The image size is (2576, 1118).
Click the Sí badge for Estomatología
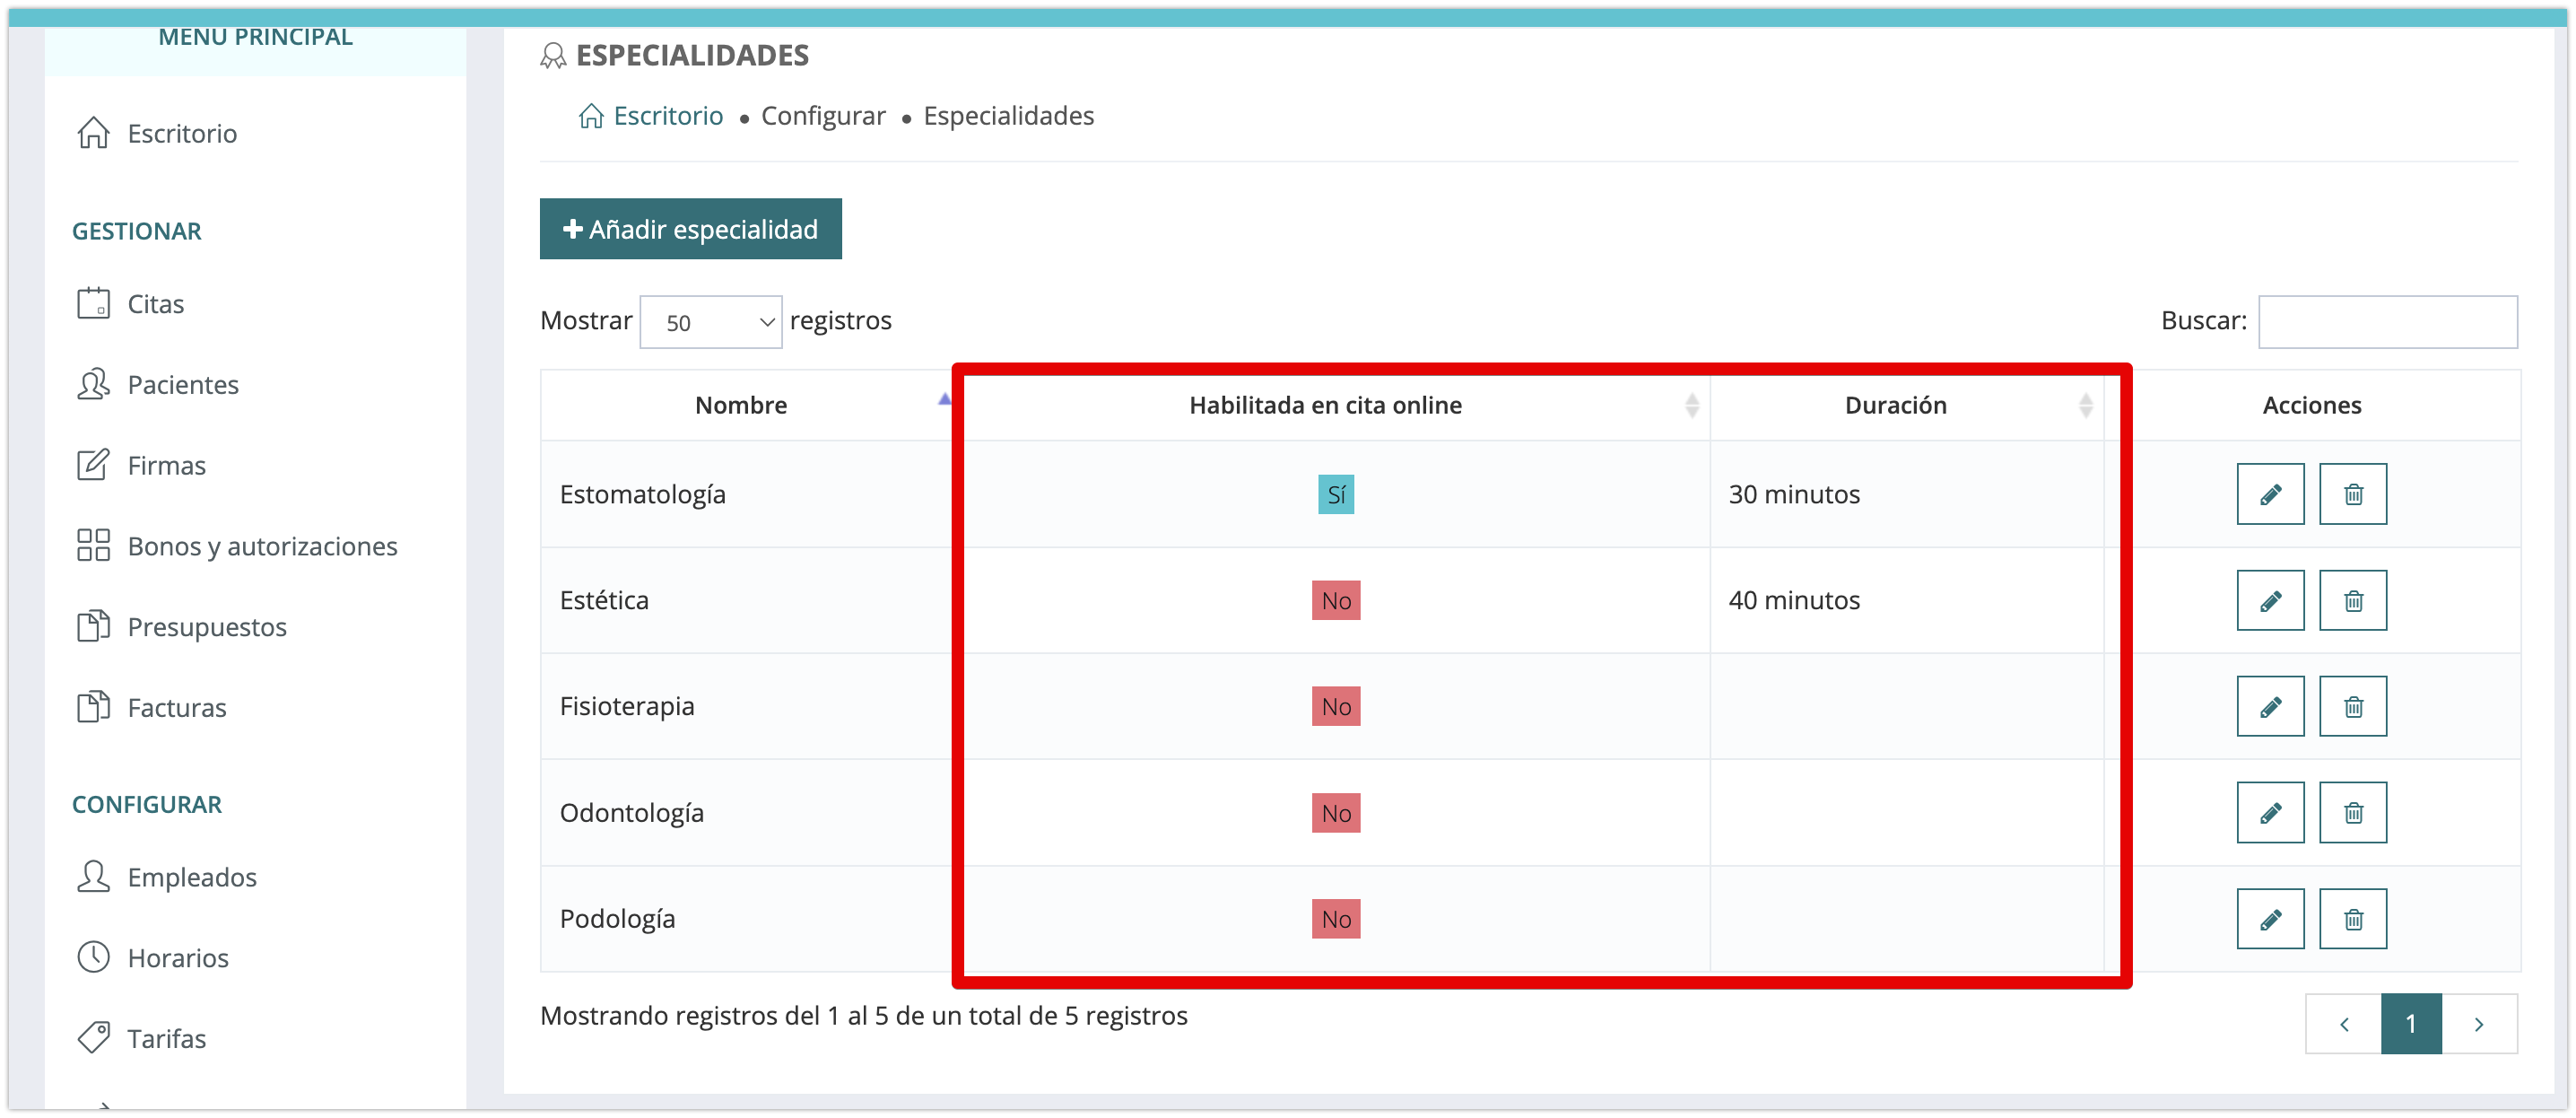click(1335, 494)
